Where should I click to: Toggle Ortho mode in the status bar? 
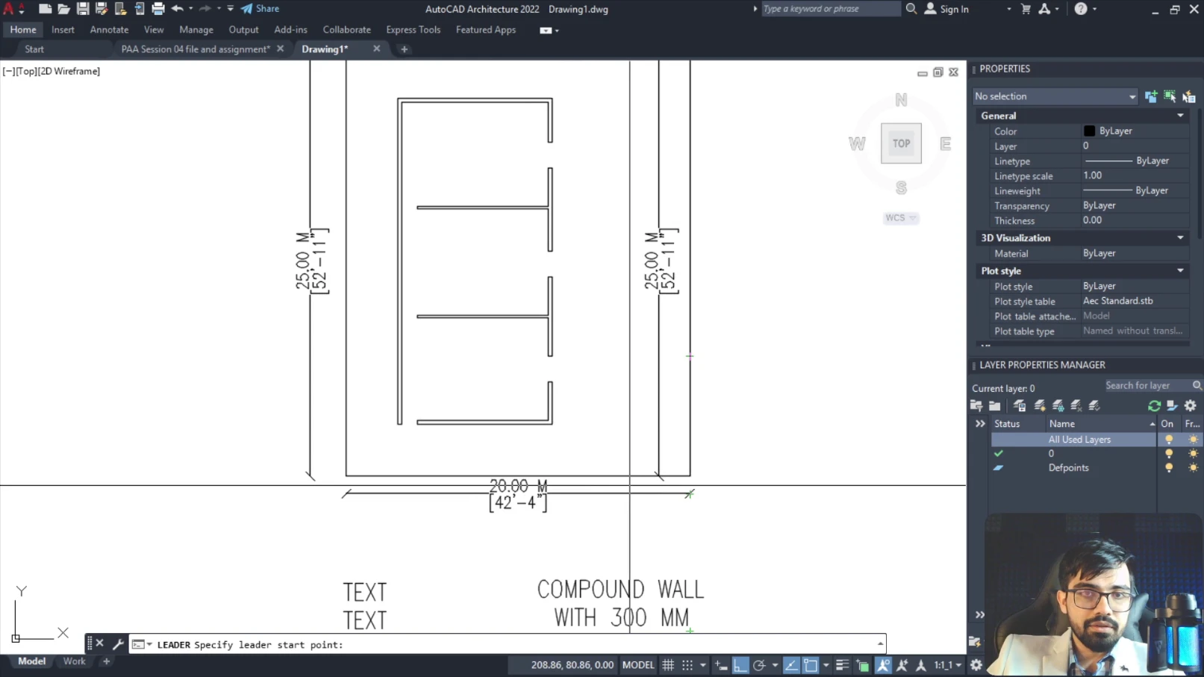(x=740, y=665)
